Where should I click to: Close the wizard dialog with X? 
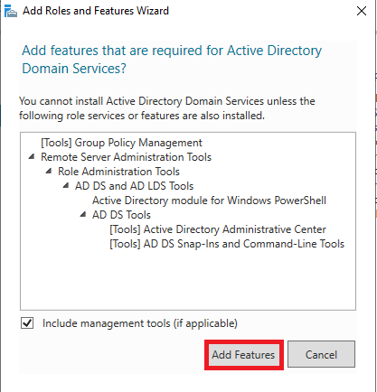[362, 11]
